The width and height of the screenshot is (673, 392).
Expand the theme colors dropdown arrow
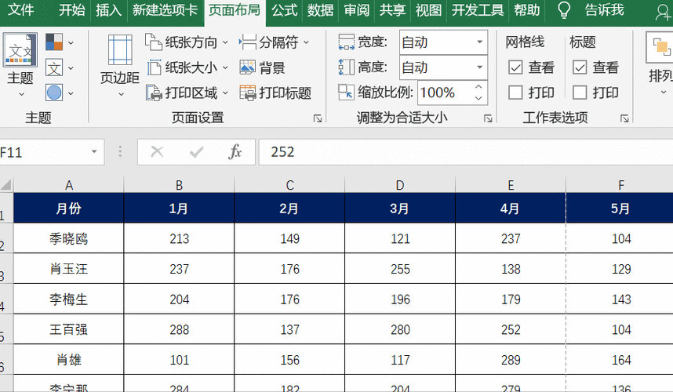coord(71,42)
